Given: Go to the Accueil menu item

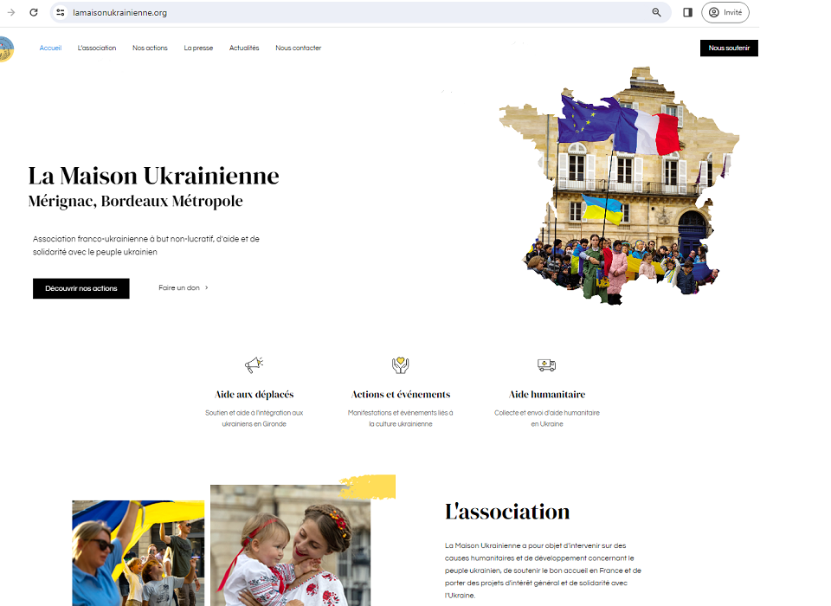Looking at the screenshot, I should click(50, 48).
